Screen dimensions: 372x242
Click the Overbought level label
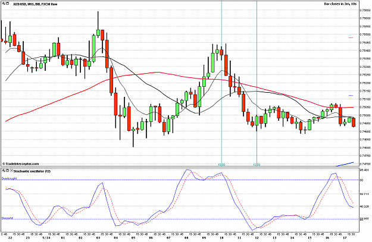(10, 179)
